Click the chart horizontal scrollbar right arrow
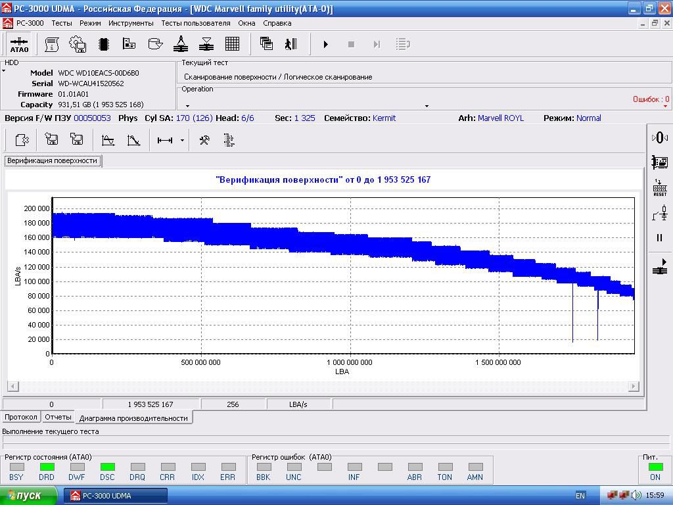This screenshot has height=505, width=673. point(634,386)
